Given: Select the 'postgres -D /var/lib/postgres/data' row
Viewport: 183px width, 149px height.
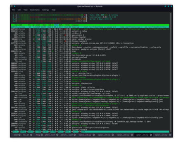Looking at the screenshot, I should (x=90, y=89).
